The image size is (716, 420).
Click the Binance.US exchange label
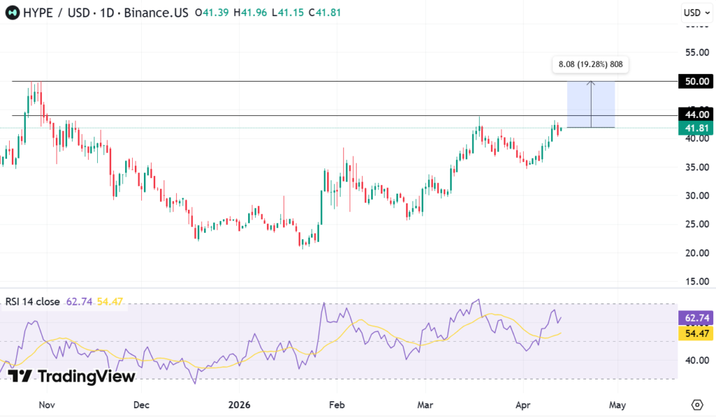pos(155,13)
